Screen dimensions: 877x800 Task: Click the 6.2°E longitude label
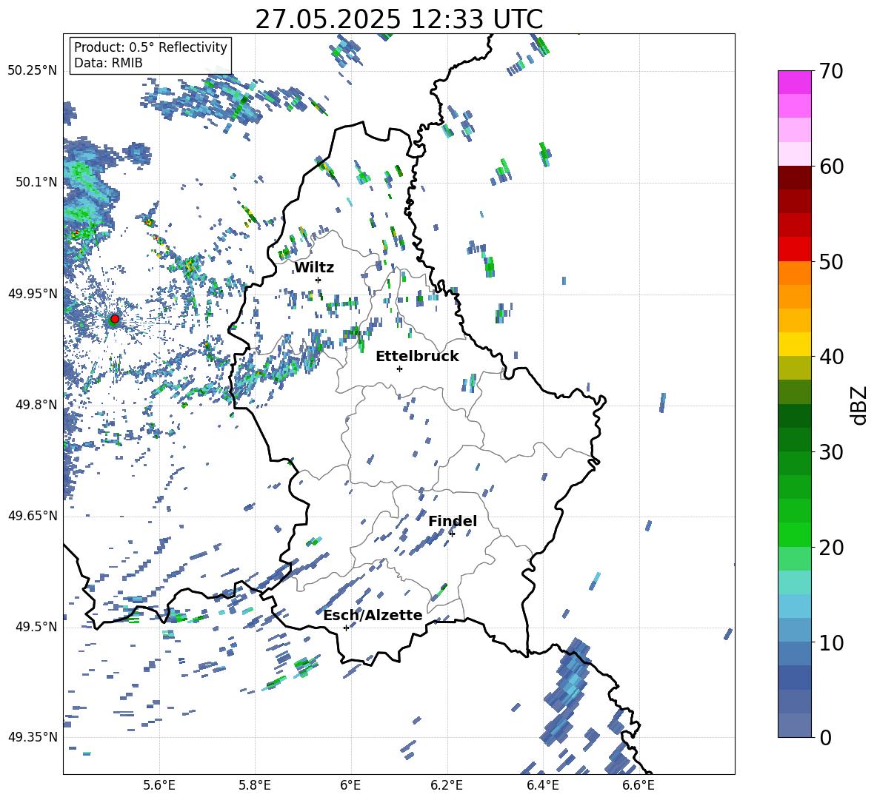pyautogui.click(x=447, y=785)
